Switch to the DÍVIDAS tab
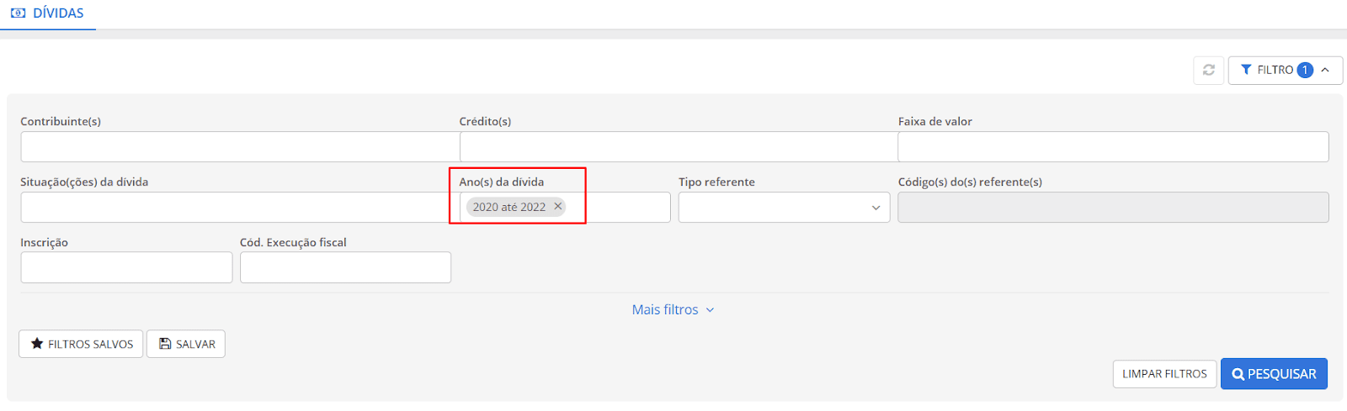The image size is (1347, 411). [x=48, y=13]
